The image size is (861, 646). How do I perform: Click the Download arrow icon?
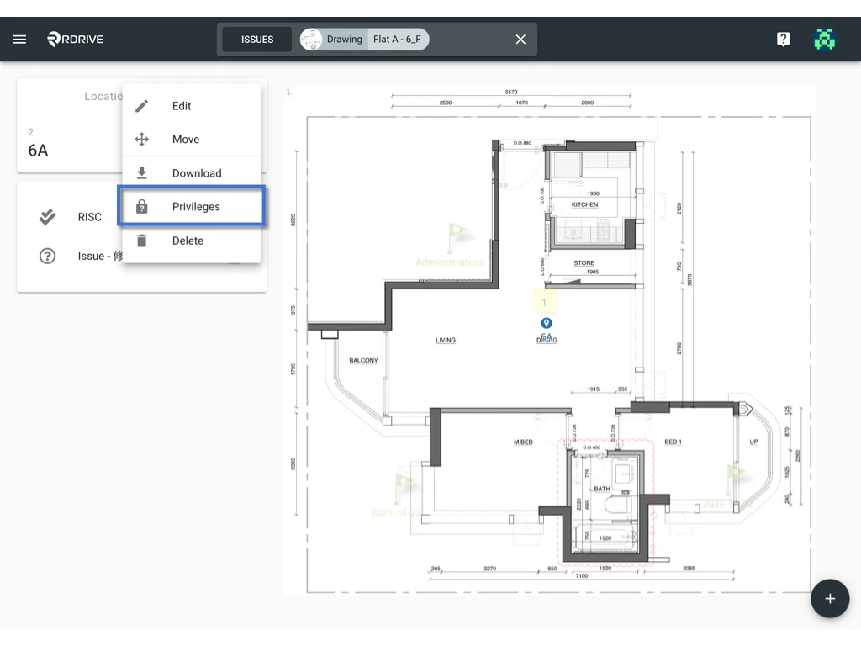pos(141,173)
